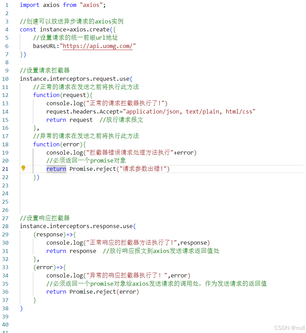Click the yellow lightbulb quick-fix icon
Screen dimensions: 306x333
(23, 168)
